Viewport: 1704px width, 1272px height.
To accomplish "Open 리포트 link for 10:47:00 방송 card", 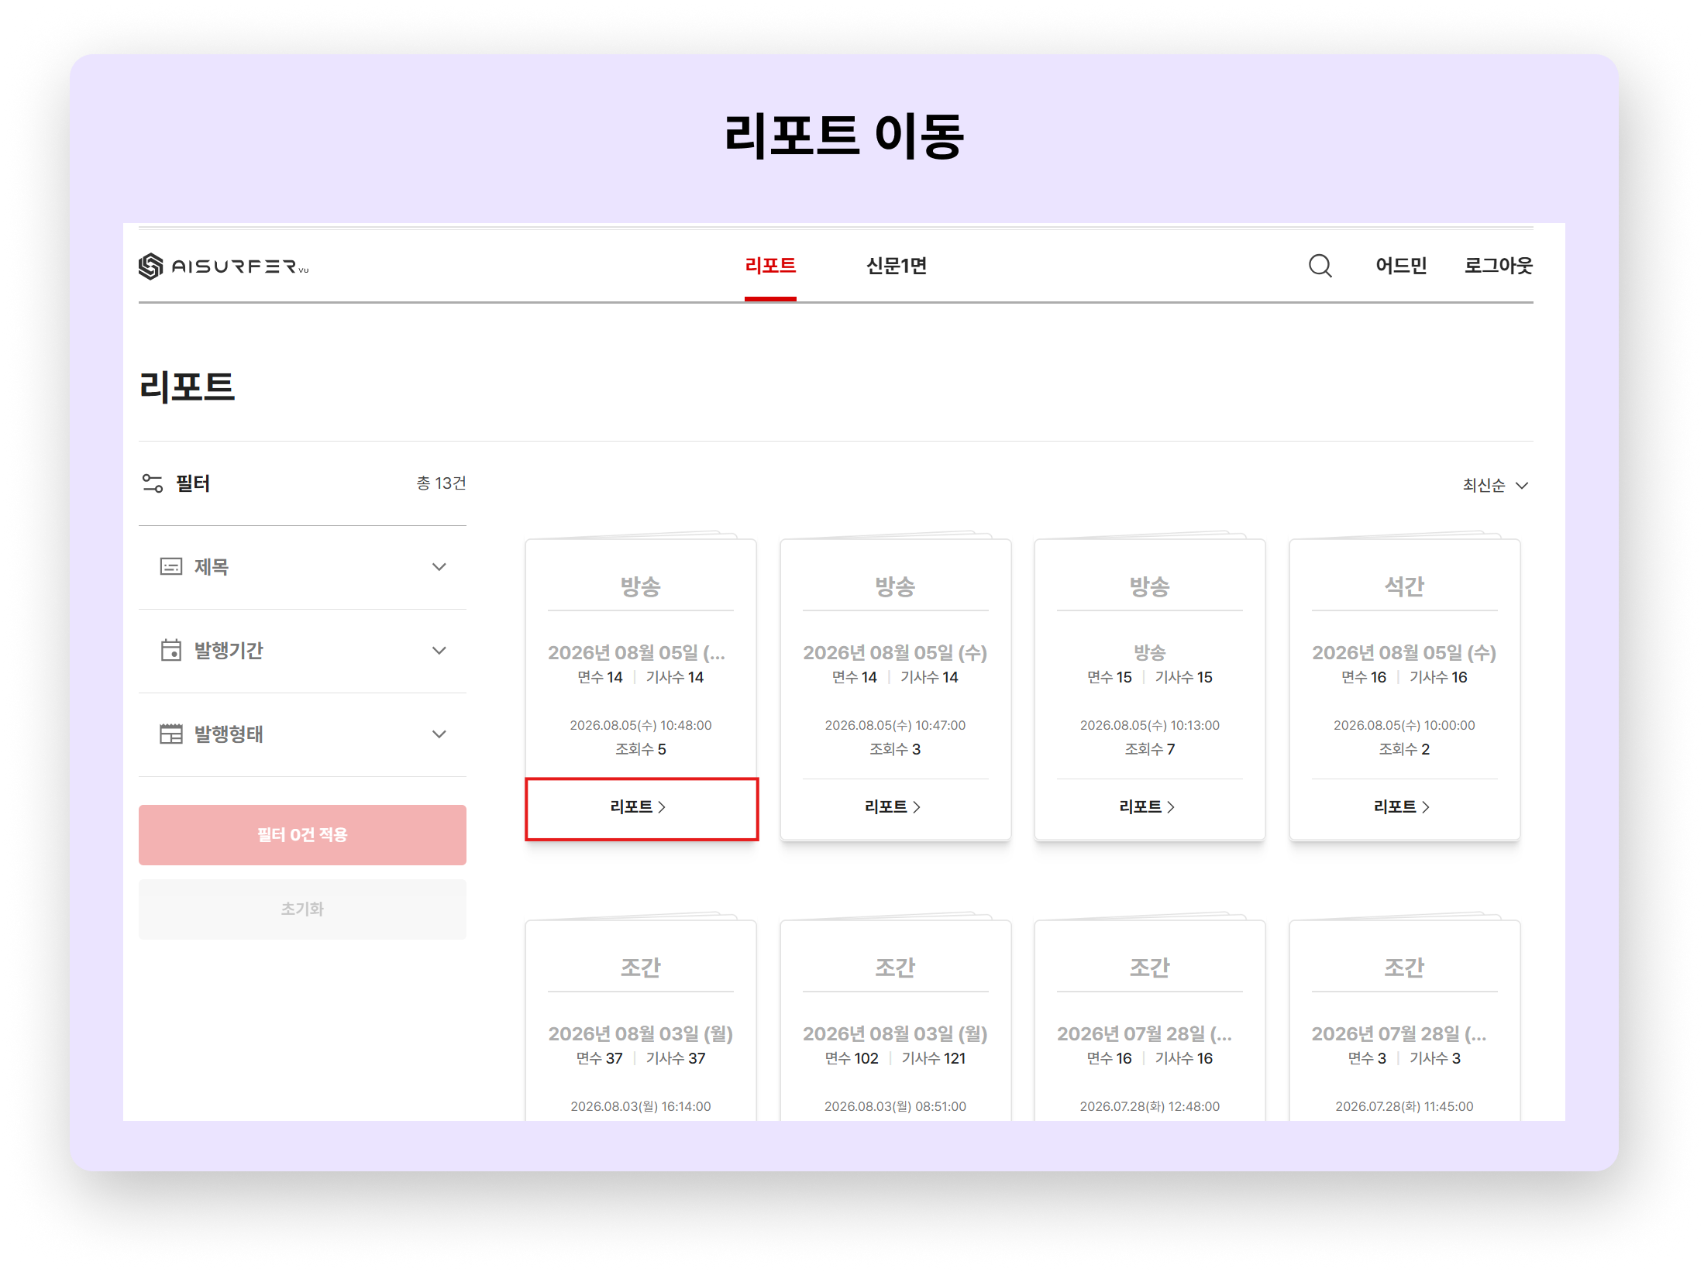I will [x=894, y=807].
